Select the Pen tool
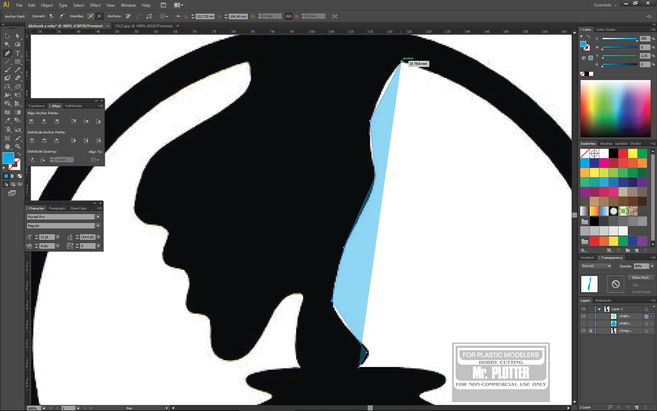The width and height of the screenshot is (657, 411). tap(7, 53)
